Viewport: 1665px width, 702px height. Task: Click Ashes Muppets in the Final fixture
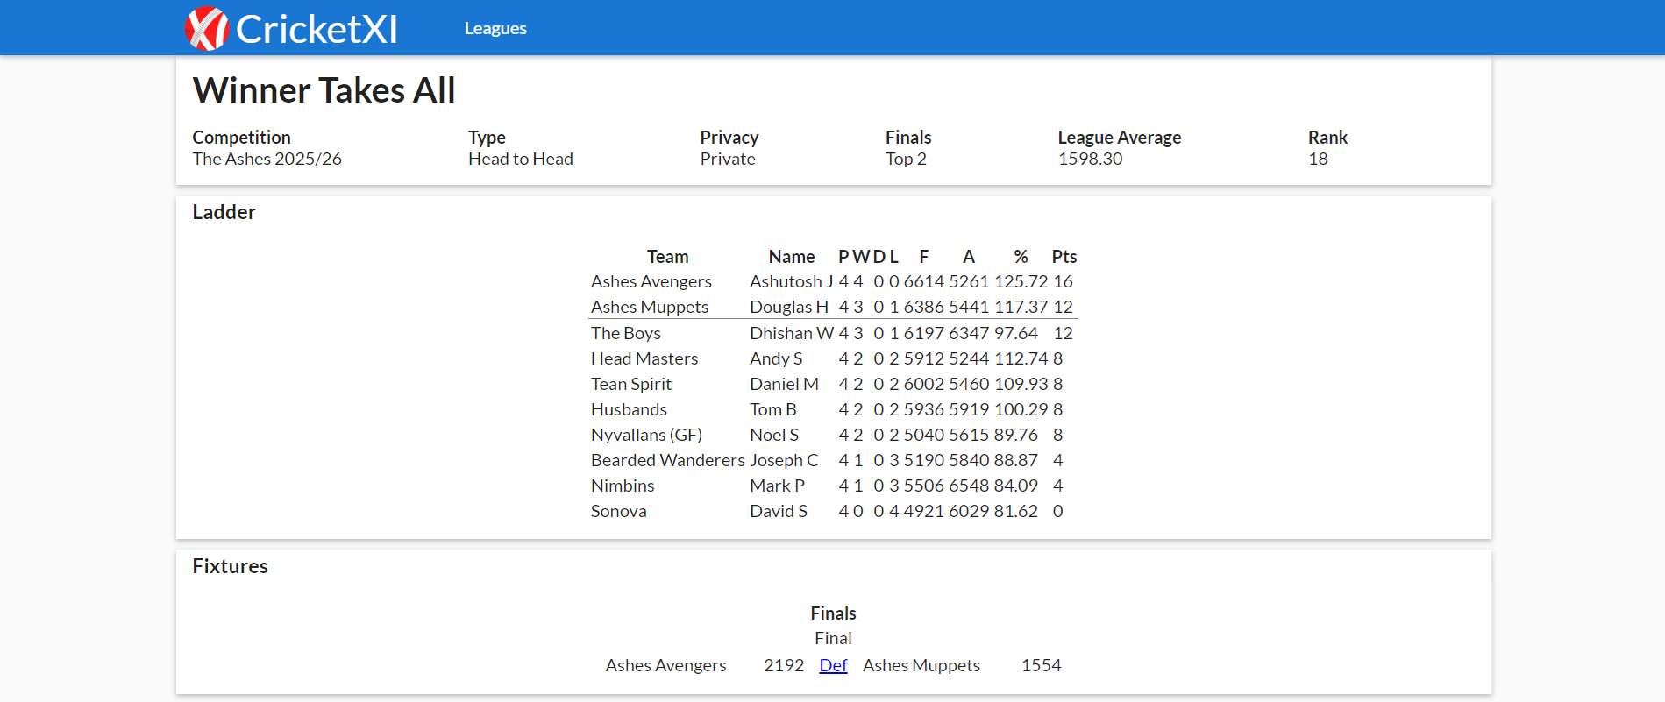[921, 665]
